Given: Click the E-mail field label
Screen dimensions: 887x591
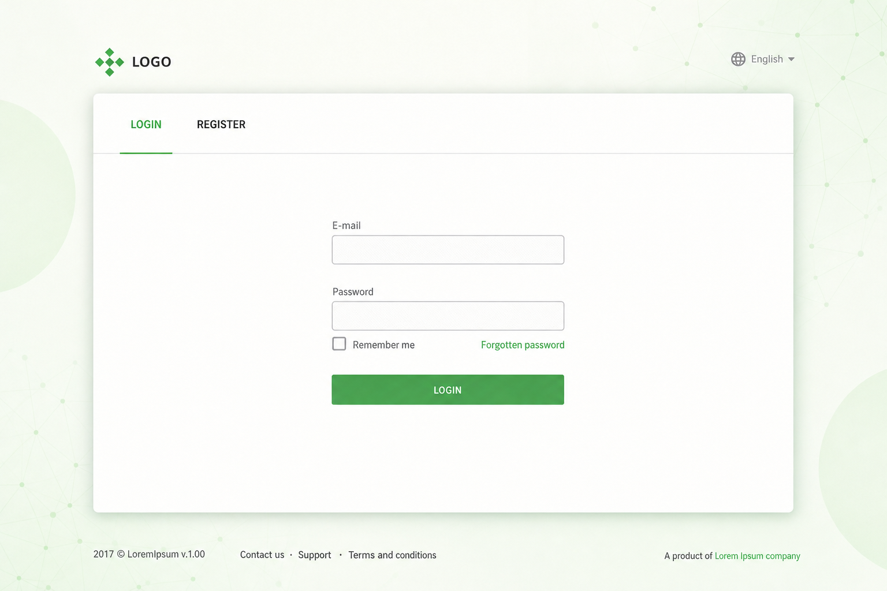Looking at the screenshot, I should click(346, 226).
